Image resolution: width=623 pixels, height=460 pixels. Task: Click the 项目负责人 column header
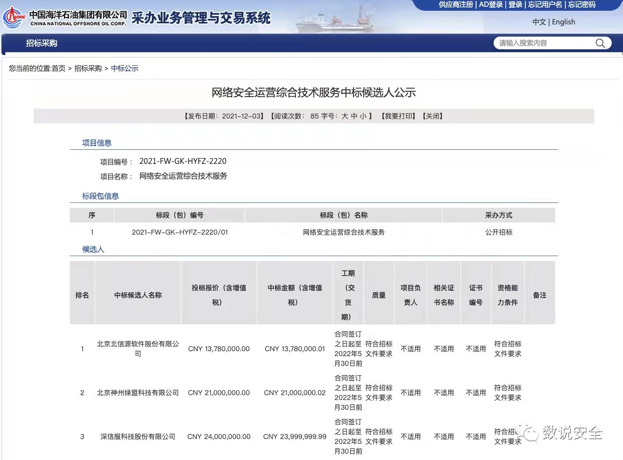[x=411, y=295]
